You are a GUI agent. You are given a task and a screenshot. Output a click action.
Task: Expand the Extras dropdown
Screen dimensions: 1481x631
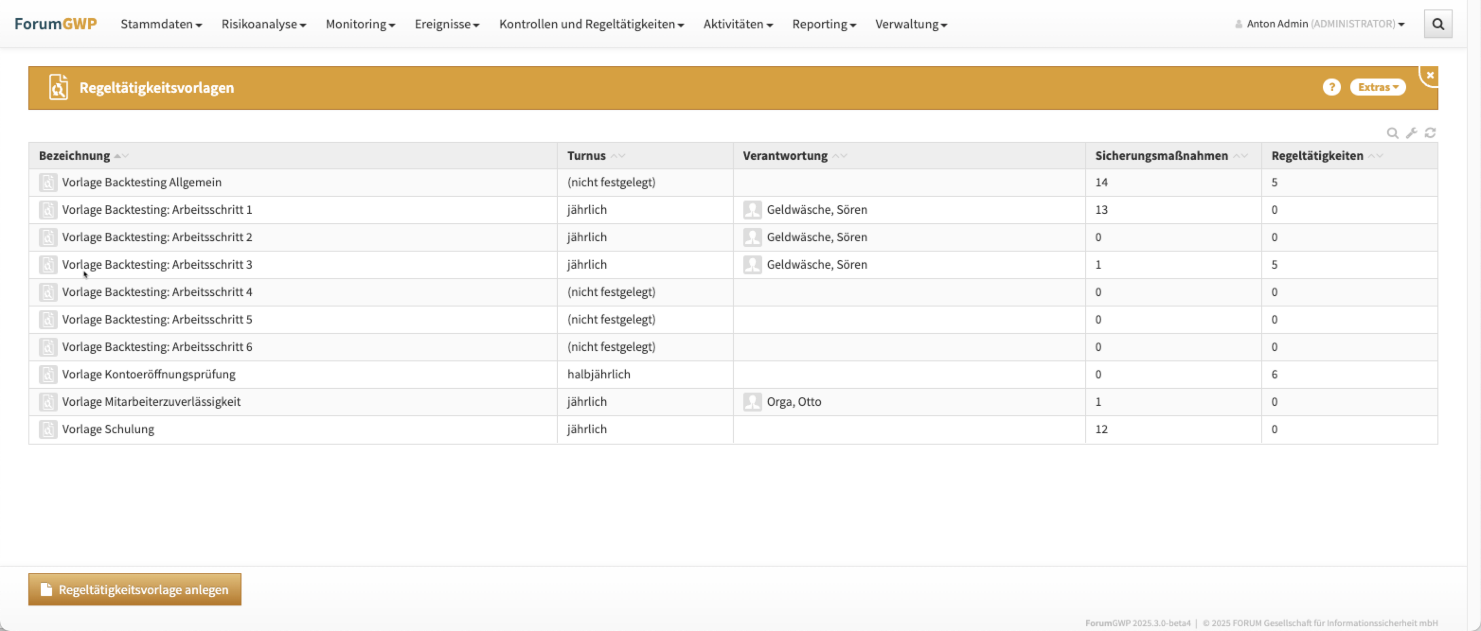(1377, 88)
